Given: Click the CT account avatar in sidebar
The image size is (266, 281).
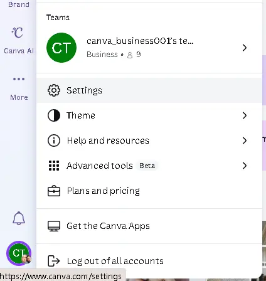Looking at the screenshot, I should pyautogui.click(x=19, y=253).
